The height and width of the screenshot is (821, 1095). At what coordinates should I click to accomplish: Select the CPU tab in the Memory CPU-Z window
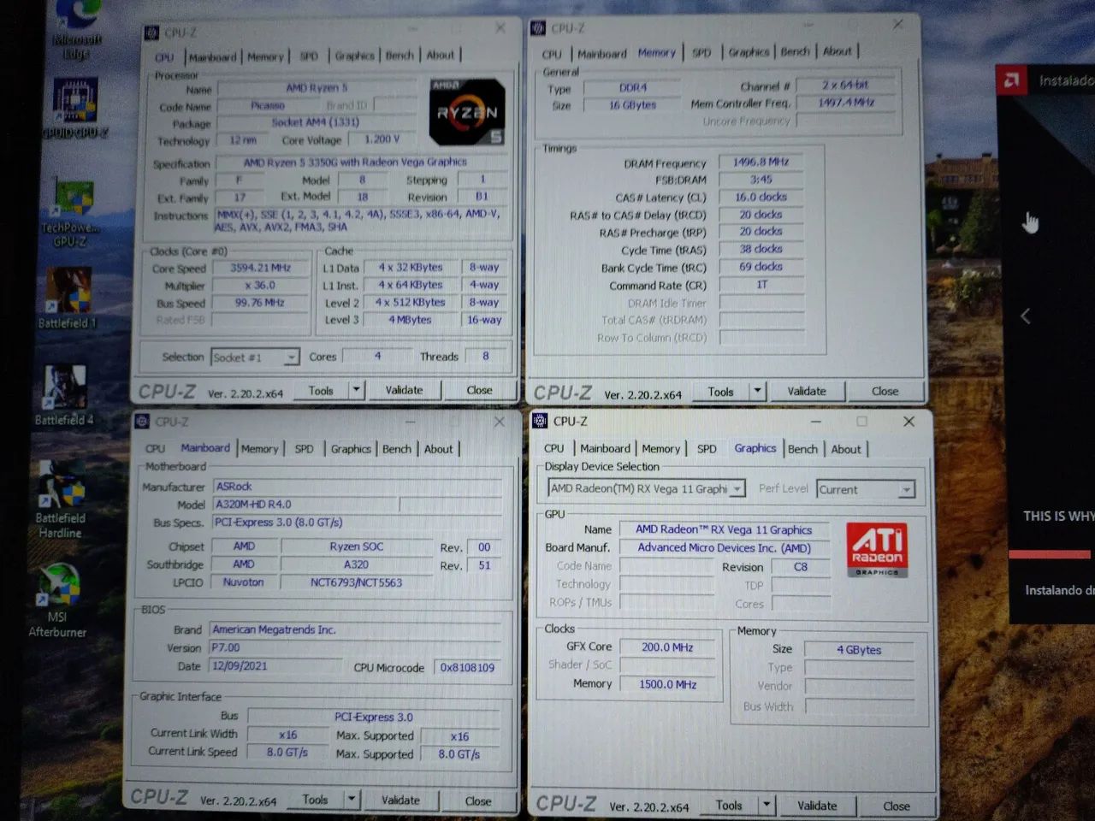pyautogui.click(x=552, y=54)
